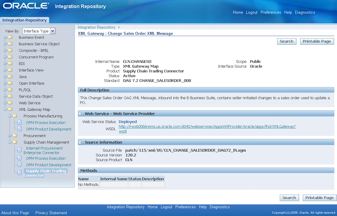Viewport: 337px width, 216px height.
Task: Expand the Business Event node
Action: 5,37
